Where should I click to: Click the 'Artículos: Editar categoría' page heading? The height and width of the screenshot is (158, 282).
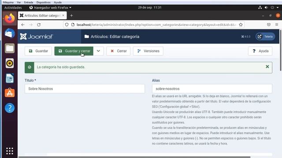tap(115, 36)
